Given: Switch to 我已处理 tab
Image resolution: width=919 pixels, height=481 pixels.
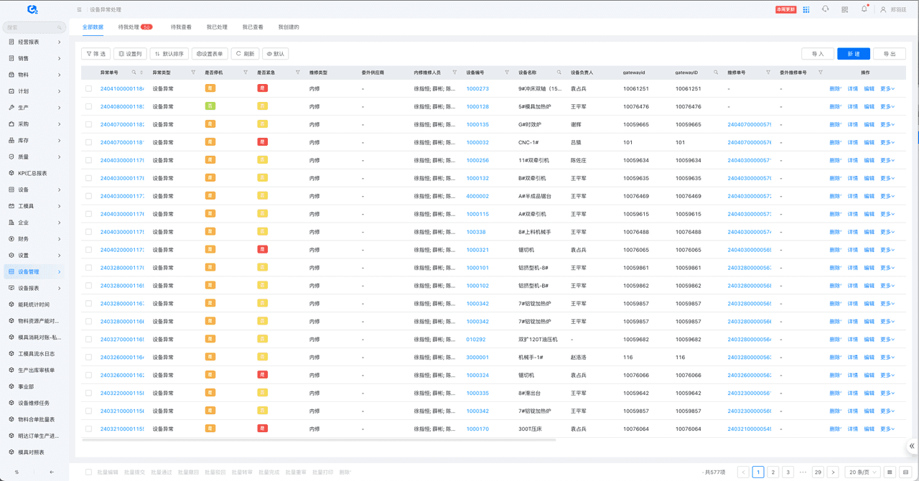Looking at the screenshot, I should point(217,27).
